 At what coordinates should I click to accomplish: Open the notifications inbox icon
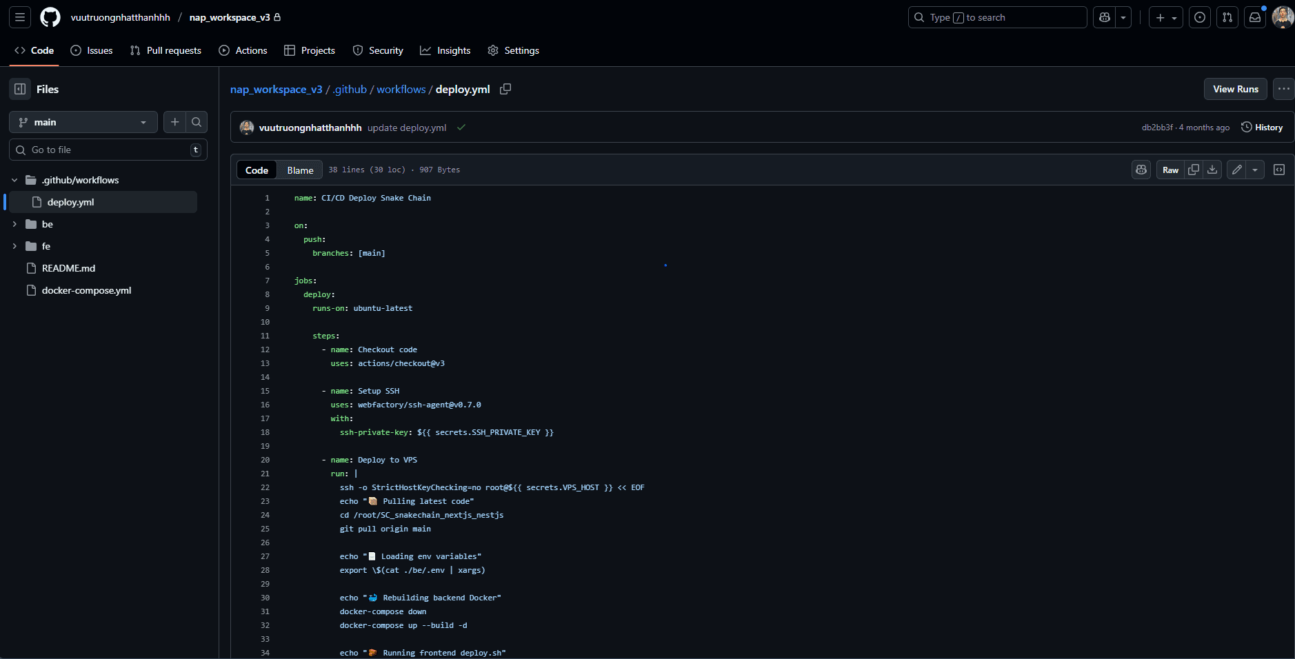(1255, 17)
